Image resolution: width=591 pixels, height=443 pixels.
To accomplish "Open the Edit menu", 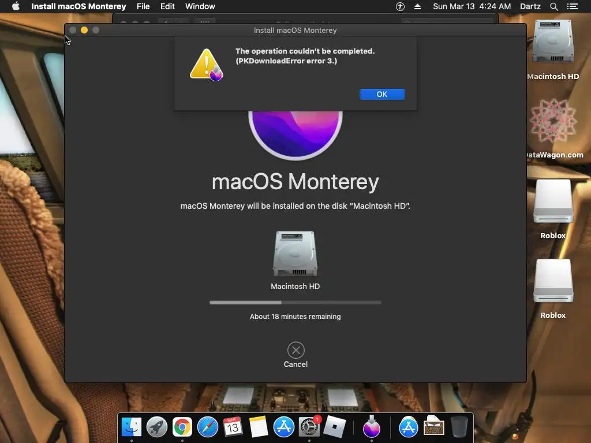I will tap(167, 6).
